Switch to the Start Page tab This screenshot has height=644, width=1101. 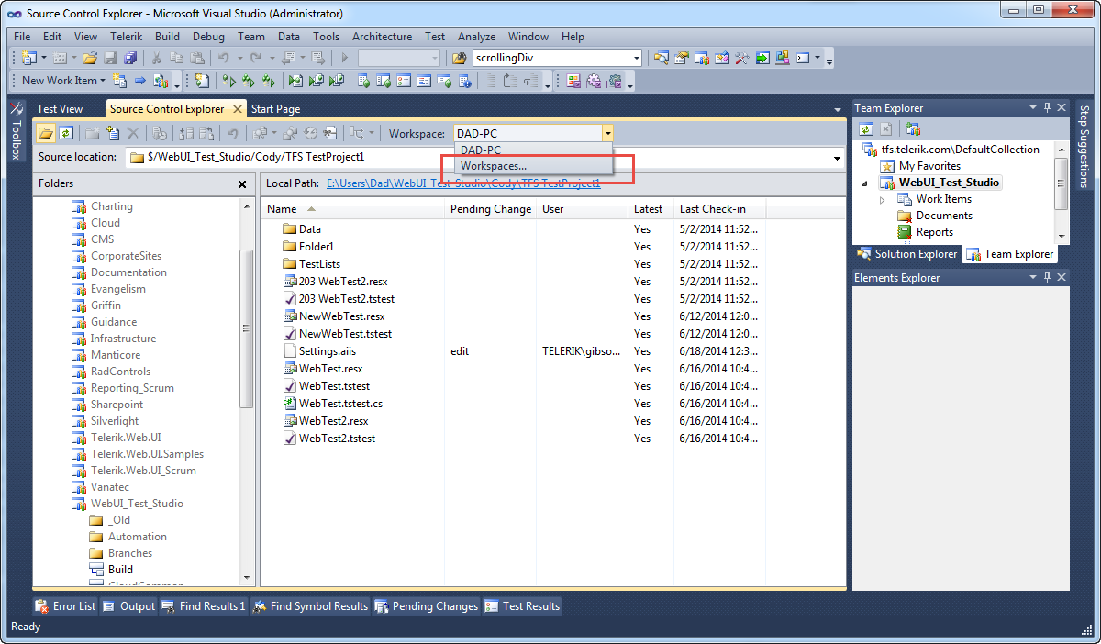275,109
